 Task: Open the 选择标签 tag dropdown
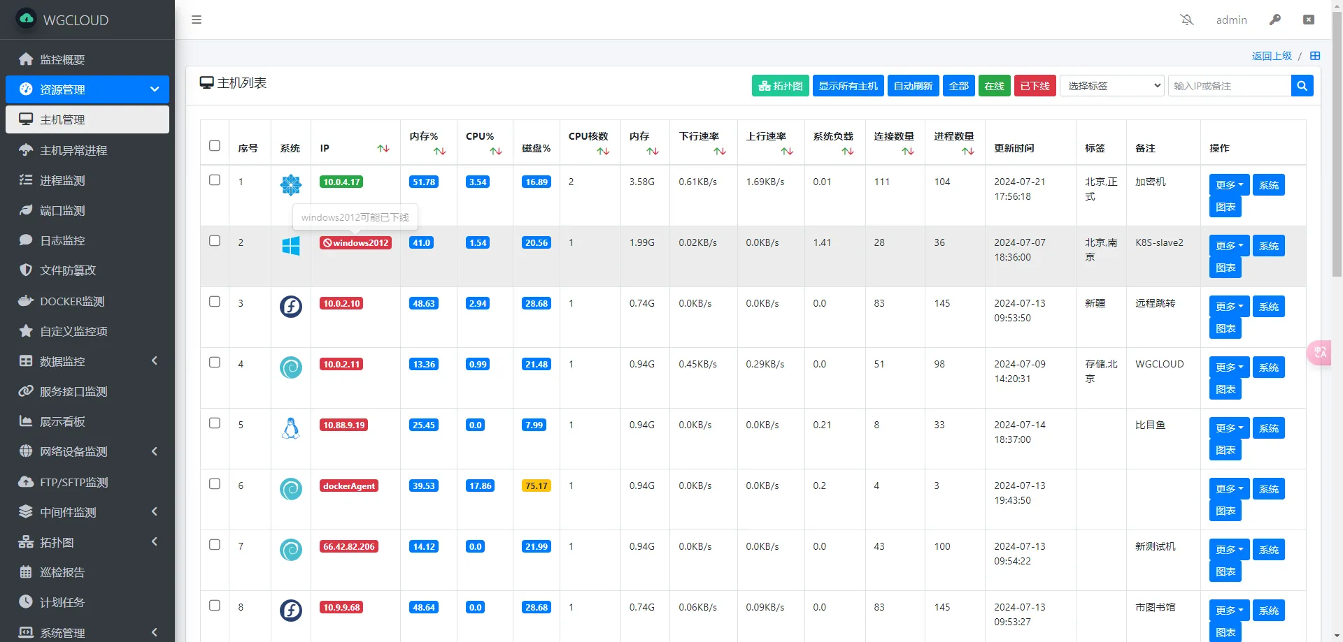(x=1112, y=86)
